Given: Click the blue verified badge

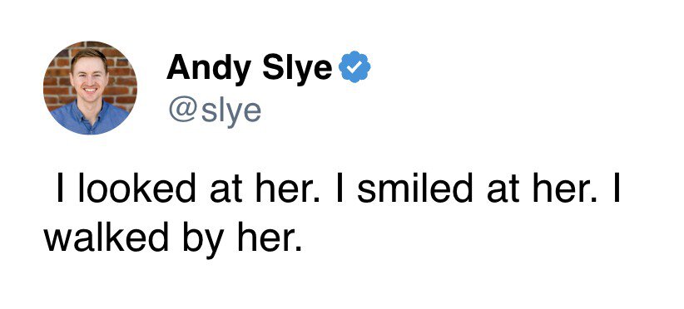Looking at the screenshot, I should point(355,66).
